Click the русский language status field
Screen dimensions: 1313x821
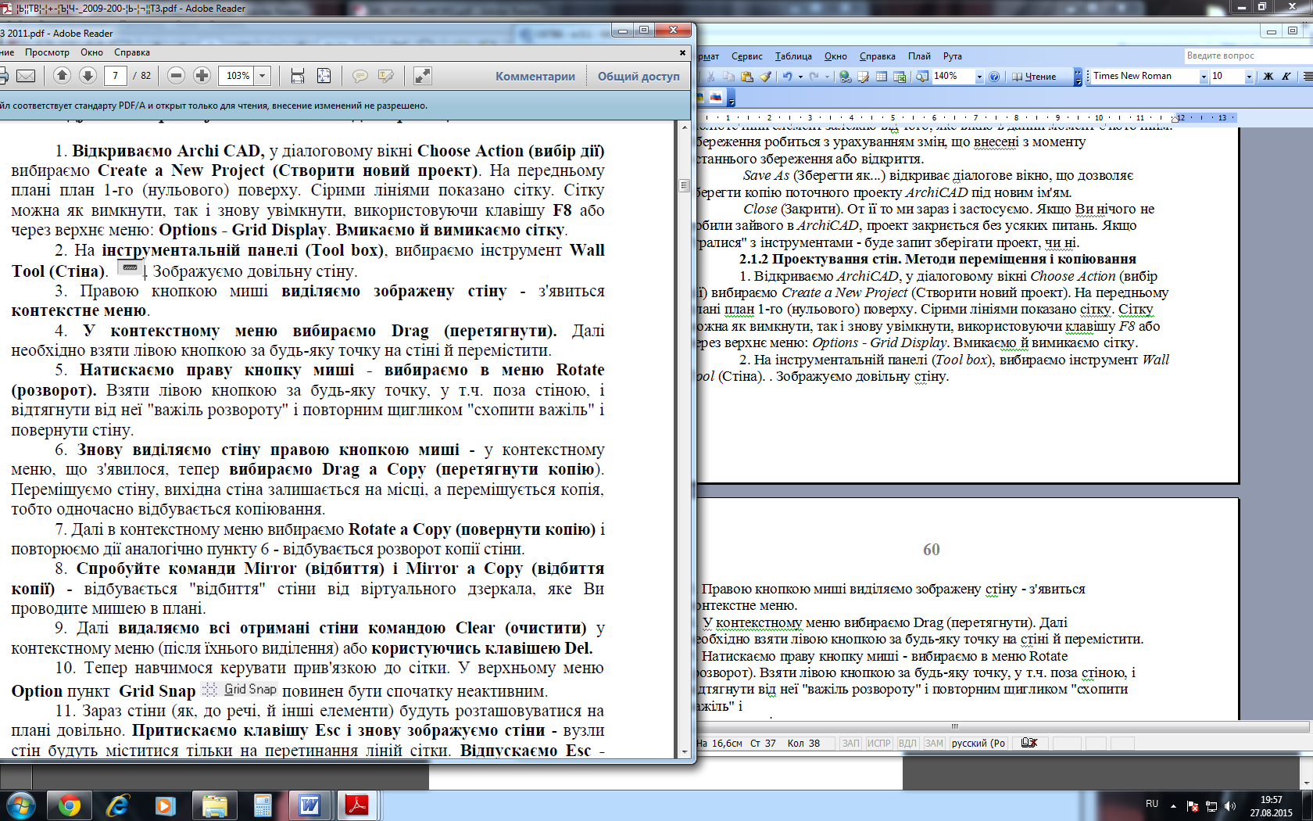point(978,744)
